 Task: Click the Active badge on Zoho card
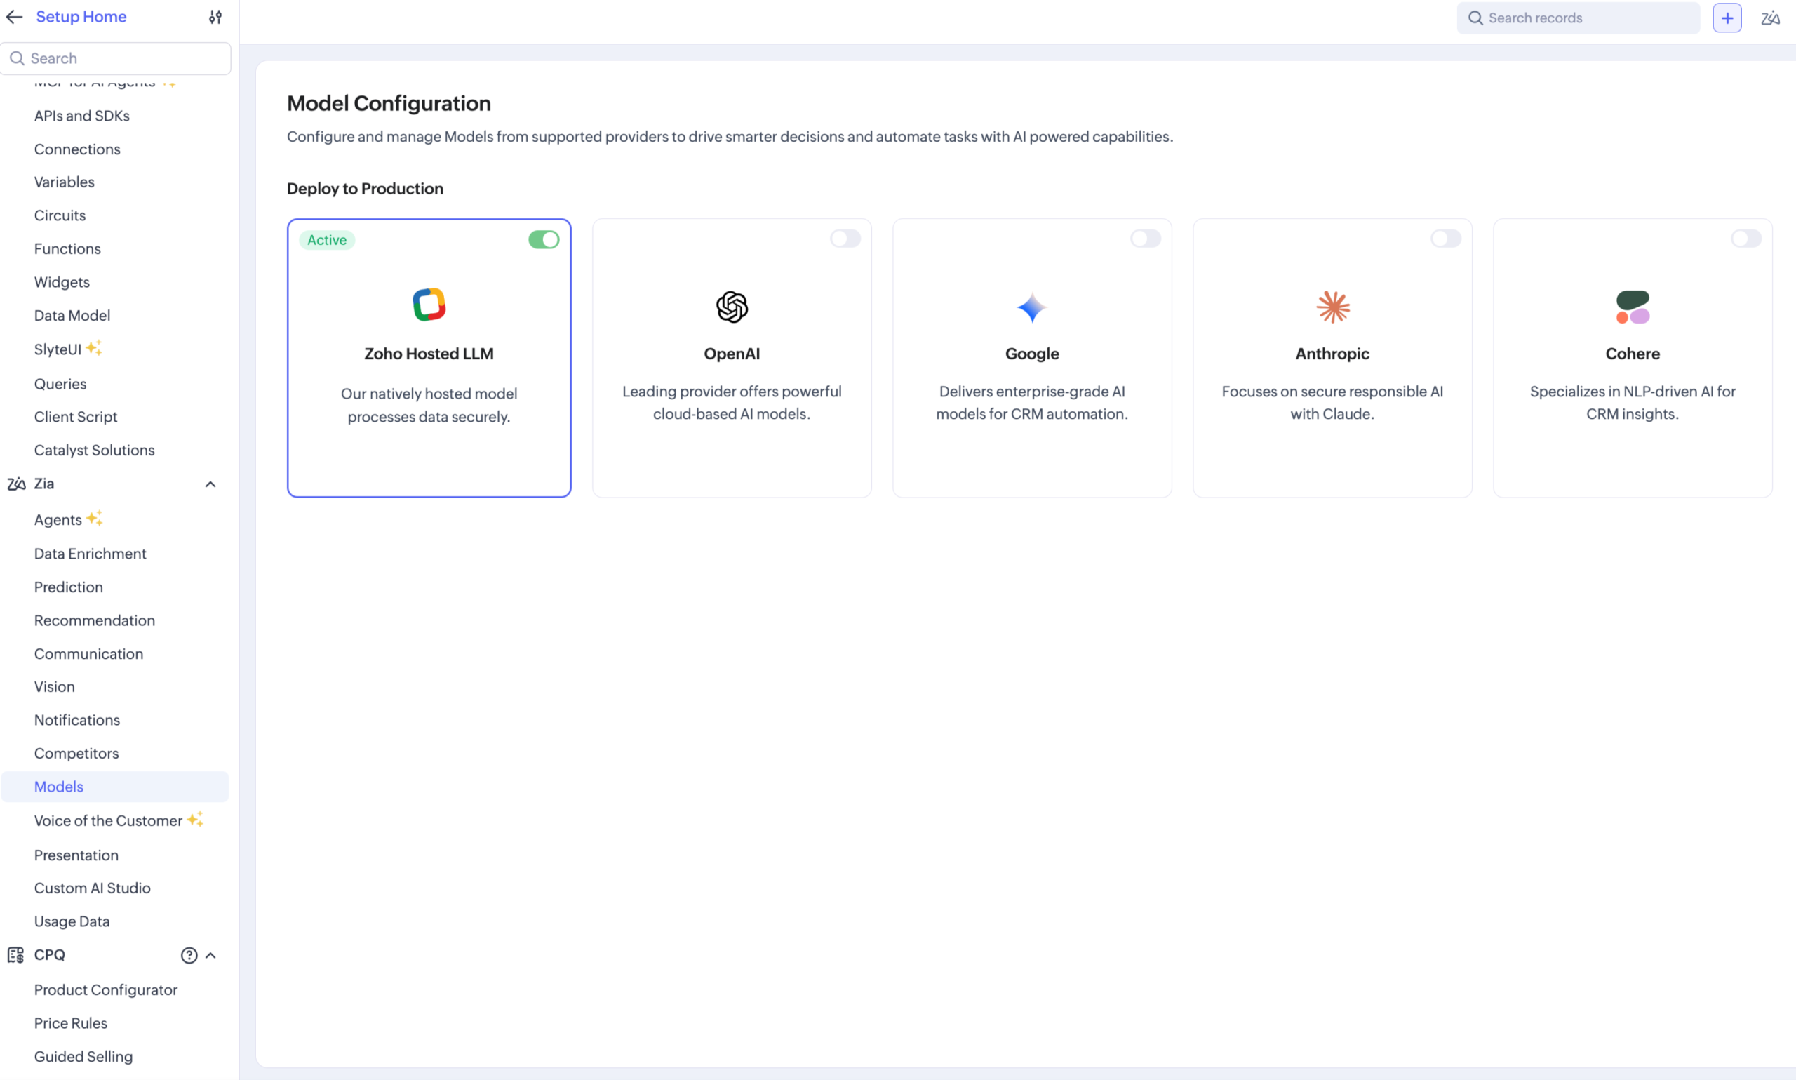click(327, 239)
